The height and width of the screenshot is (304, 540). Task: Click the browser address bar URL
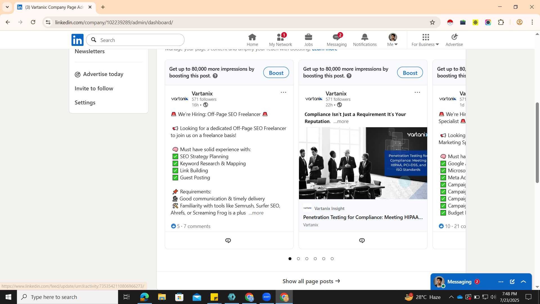(114, 22)
